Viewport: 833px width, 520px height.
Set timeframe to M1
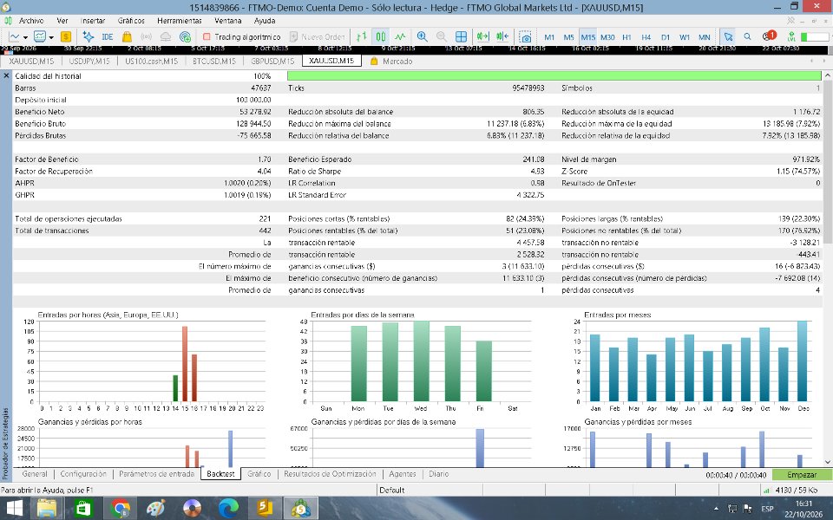549,37
